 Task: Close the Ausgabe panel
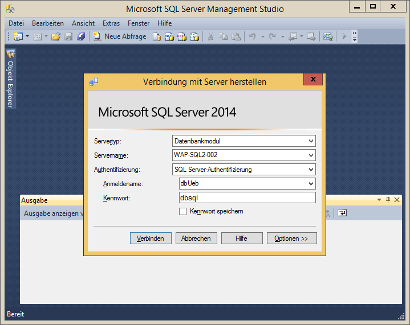click(397, 200)
